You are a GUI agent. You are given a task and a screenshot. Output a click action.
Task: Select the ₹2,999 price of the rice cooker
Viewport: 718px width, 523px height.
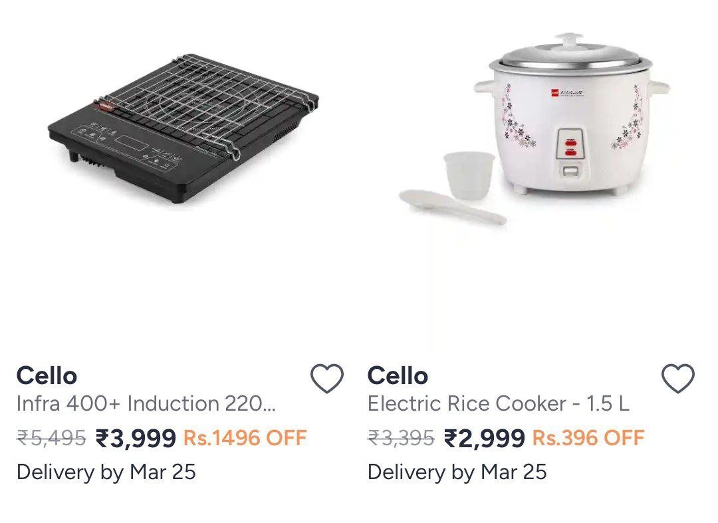484,438
